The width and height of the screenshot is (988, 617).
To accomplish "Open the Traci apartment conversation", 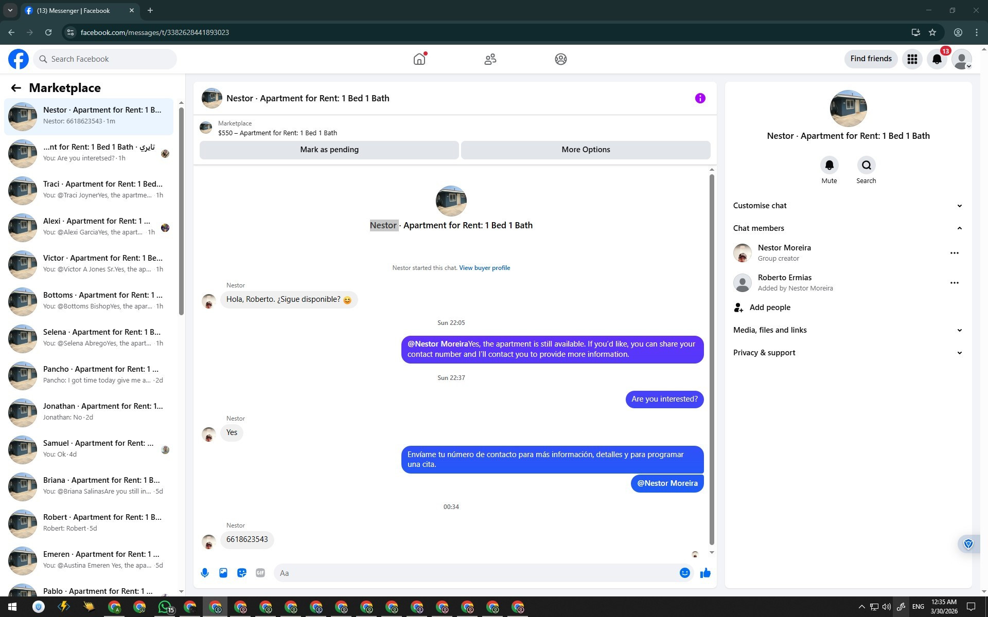I will coord(89,190).
